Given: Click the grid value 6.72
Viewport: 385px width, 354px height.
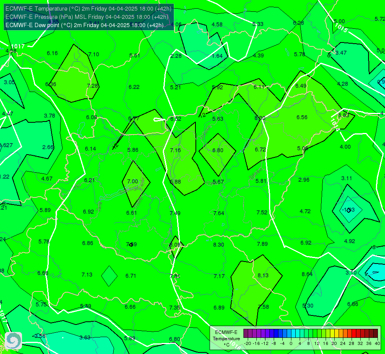Looking at the screenshot, I should coord(260,149).
